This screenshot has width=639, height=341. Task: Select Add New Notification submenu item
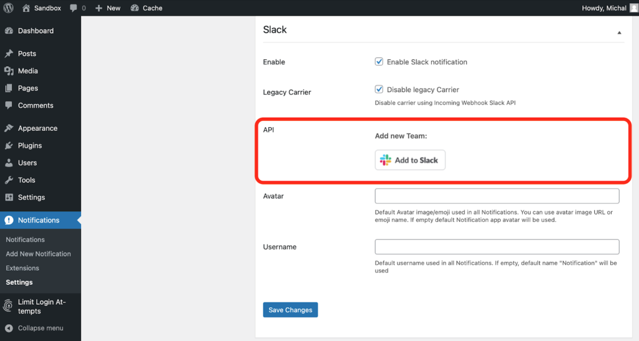click(x=38, y=254)
